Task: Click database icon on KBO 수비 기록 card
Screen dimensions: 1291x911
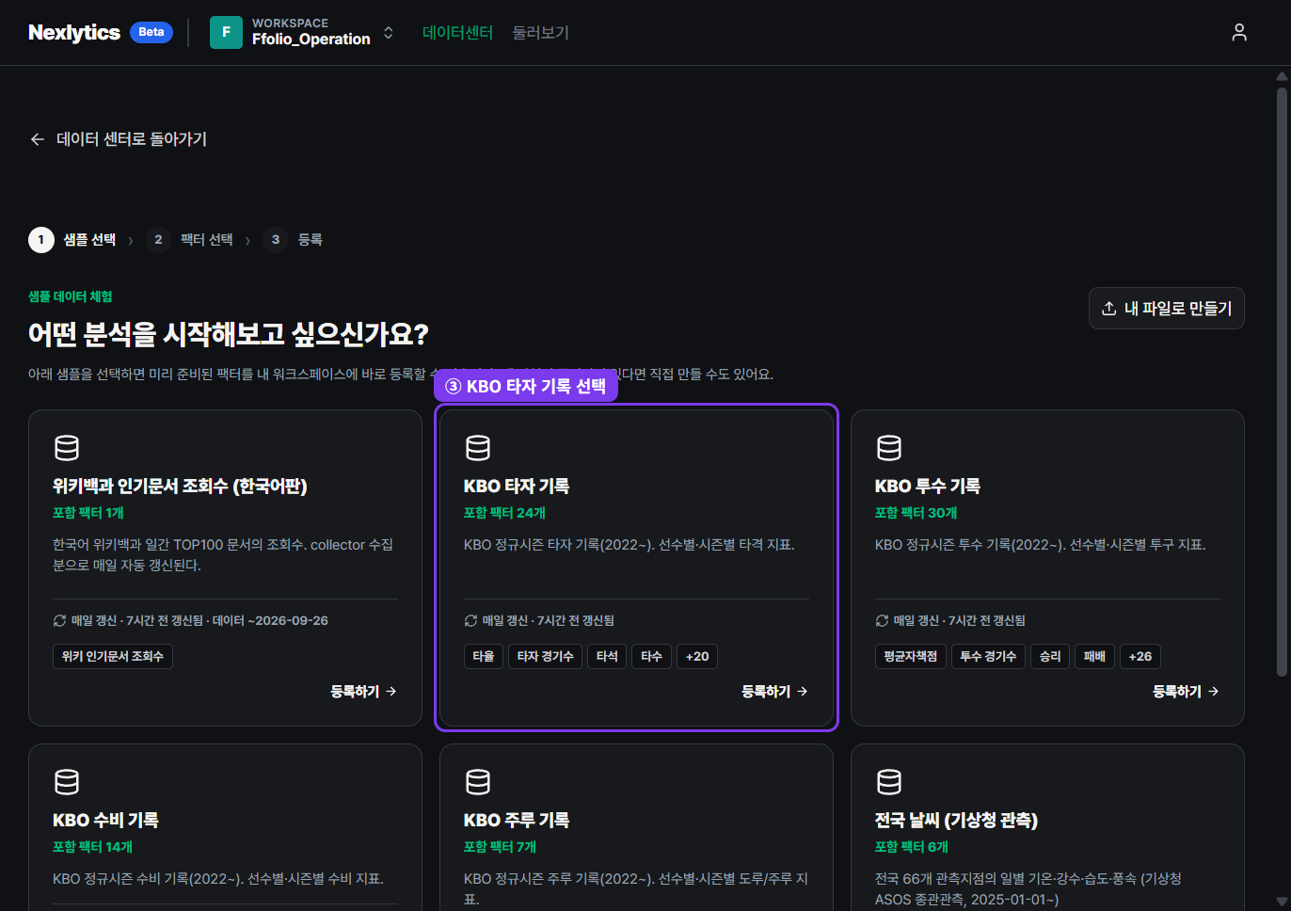Action: pos(67,782)
